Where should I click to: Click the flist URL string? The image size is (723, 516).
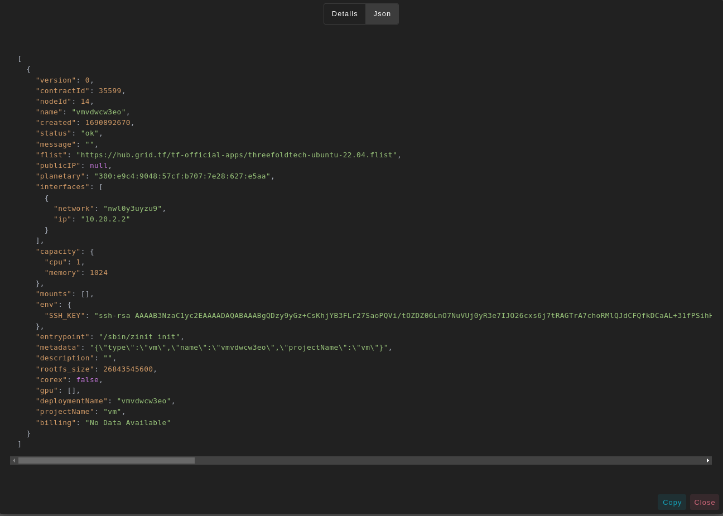(237, 155)
